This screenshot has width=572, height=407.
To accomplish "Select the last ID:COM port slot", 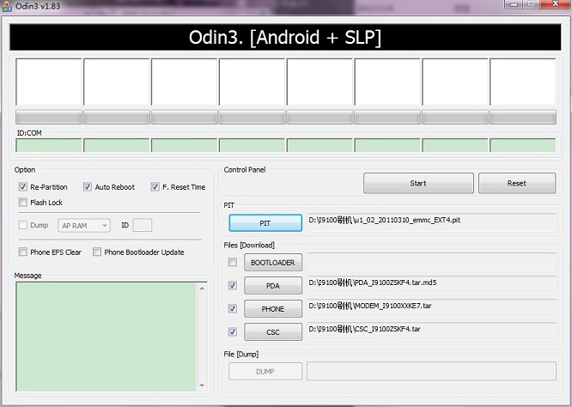I will (523, 145).
